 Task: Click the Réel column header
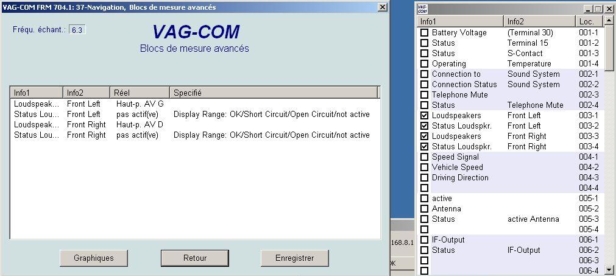[x=140, y=93]
